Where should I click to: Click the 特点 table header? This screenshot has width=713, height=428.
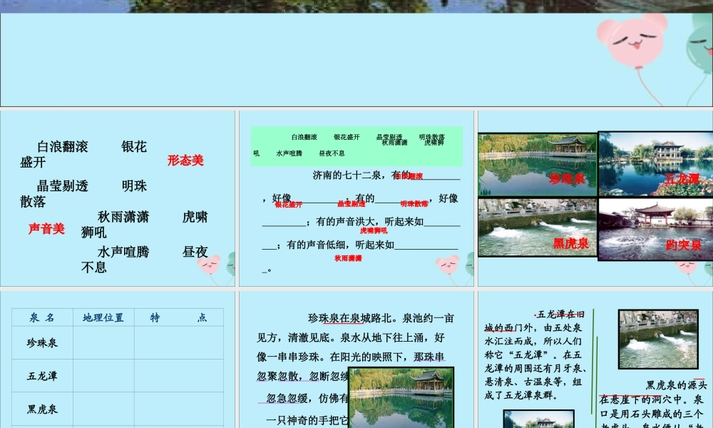pyautogui.click(x=179, y=317)
